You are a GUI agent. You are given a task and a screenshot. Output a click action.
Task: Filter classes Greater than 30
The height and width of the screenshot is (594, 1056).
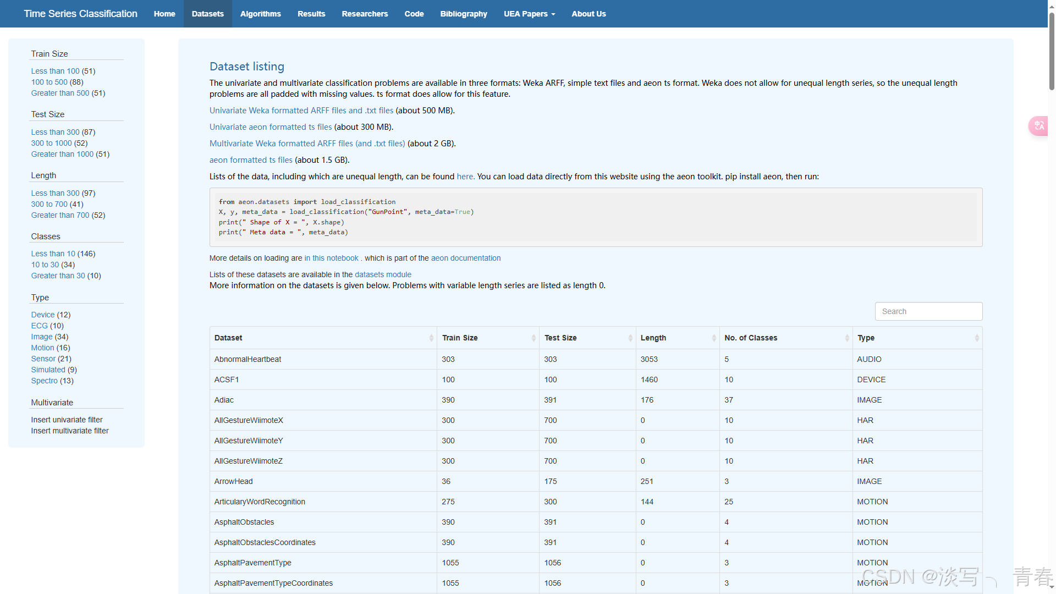pos(58,276)
